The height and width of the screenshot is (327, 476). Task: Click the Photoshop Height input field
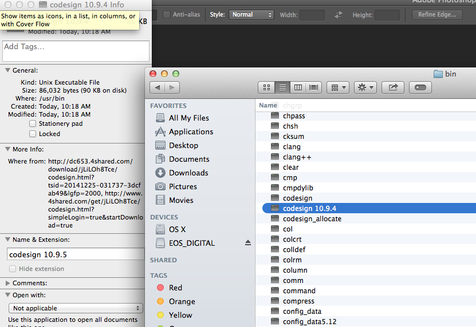pyautogui.click(x=387, y=15)
